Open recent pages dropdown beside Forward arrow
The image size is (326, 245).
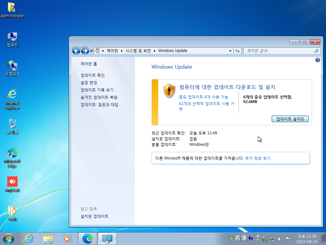coord(91,51)
